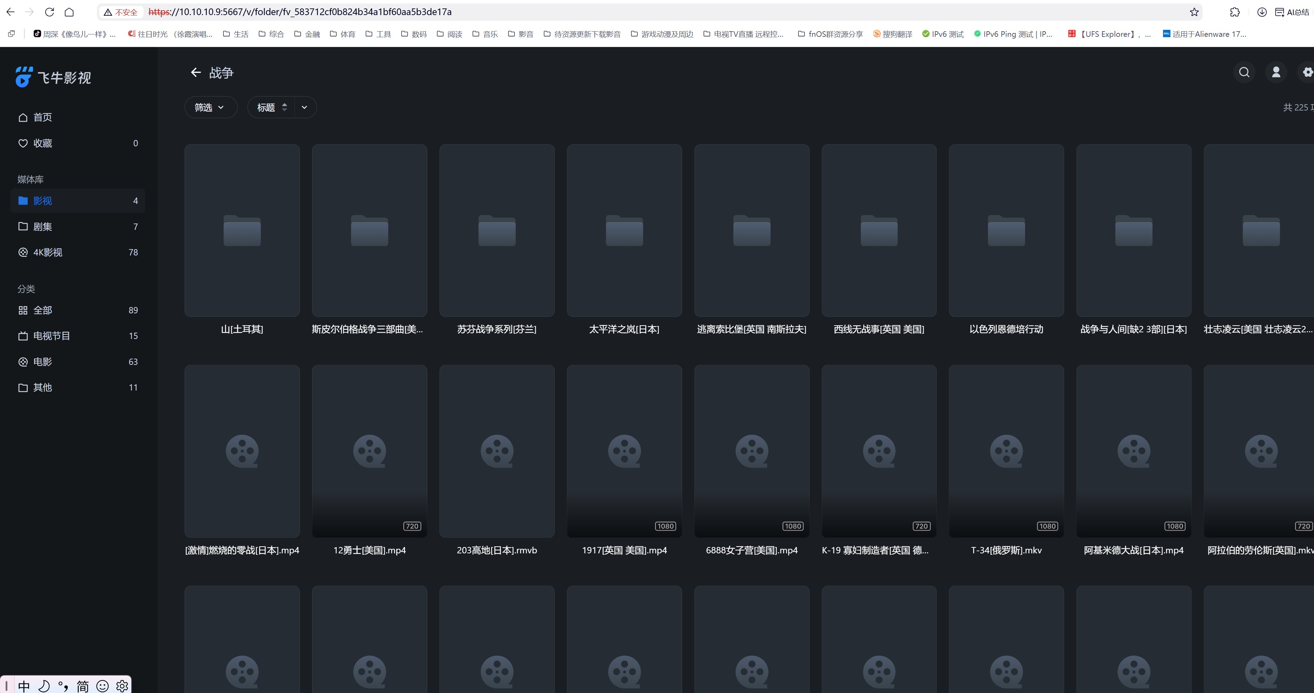The width and height of the screenshot is (1314, 693).
Task: Click the 203高地[日本].rmvb file name
Action: [497, 550]
